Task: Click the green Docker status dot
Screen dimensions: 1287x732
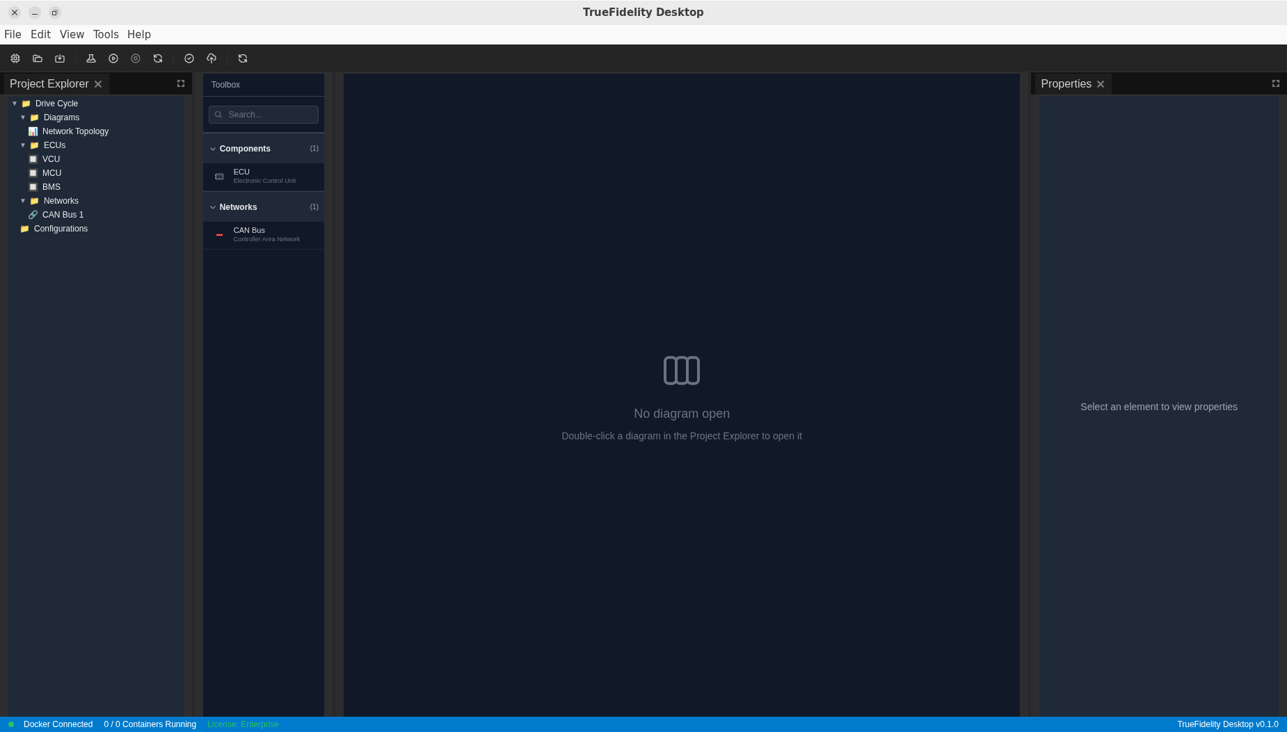Action: click(11, 724)
